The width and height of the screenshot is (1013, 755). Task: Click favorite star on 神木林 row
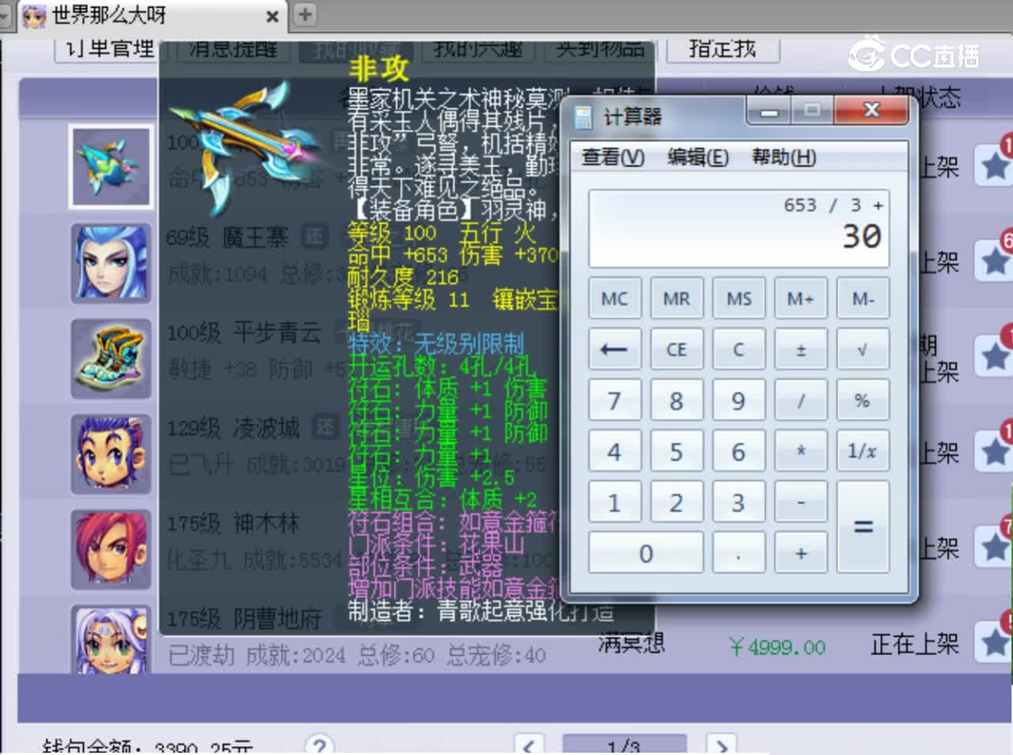click(994, 547)
